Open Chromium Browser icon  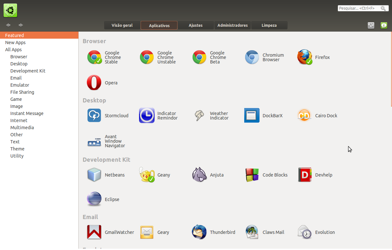252,57
